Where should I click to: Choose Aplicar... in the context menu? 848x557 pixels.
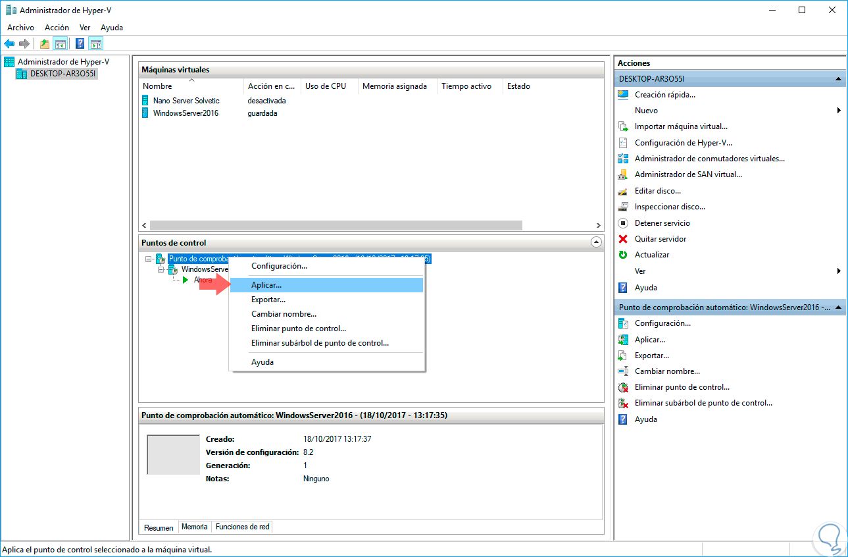coord(326,285)
